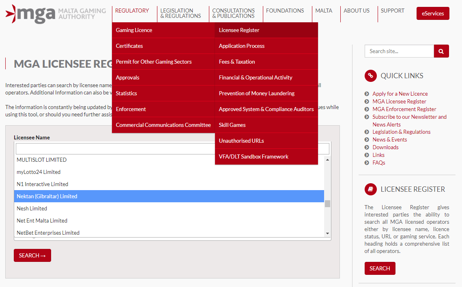Click the SEARCH button below licensee list

(x=32, y=255)
